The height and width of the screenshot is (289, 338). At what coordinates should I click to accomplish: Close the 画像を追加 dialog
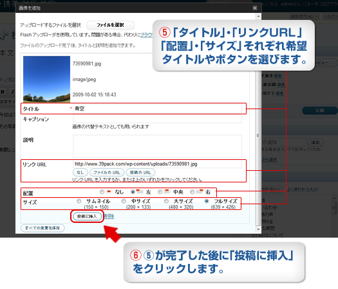point(255,8)
